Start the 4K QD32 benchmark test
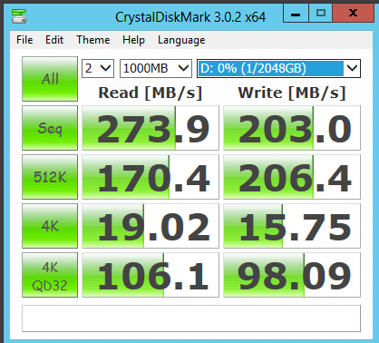Screen dimensions: 379x343 click(x=50, y=275)
